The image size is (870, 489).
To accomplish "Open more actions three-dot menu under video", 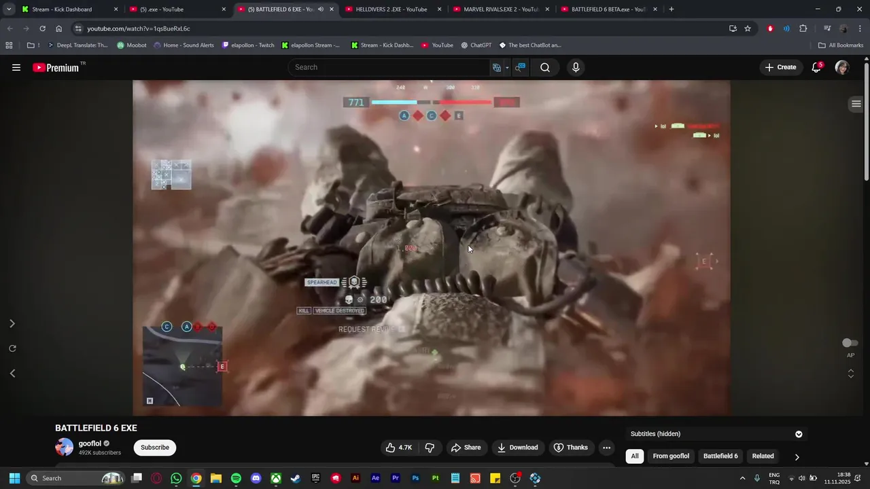I will pyautogui.click(x=606, y=448).
